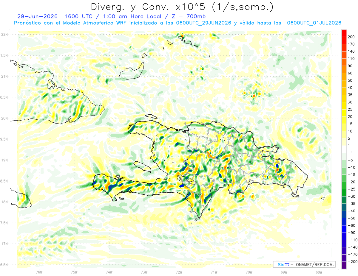Click the '-25' color scale value

pyautogui.click(x=351, y=189)
